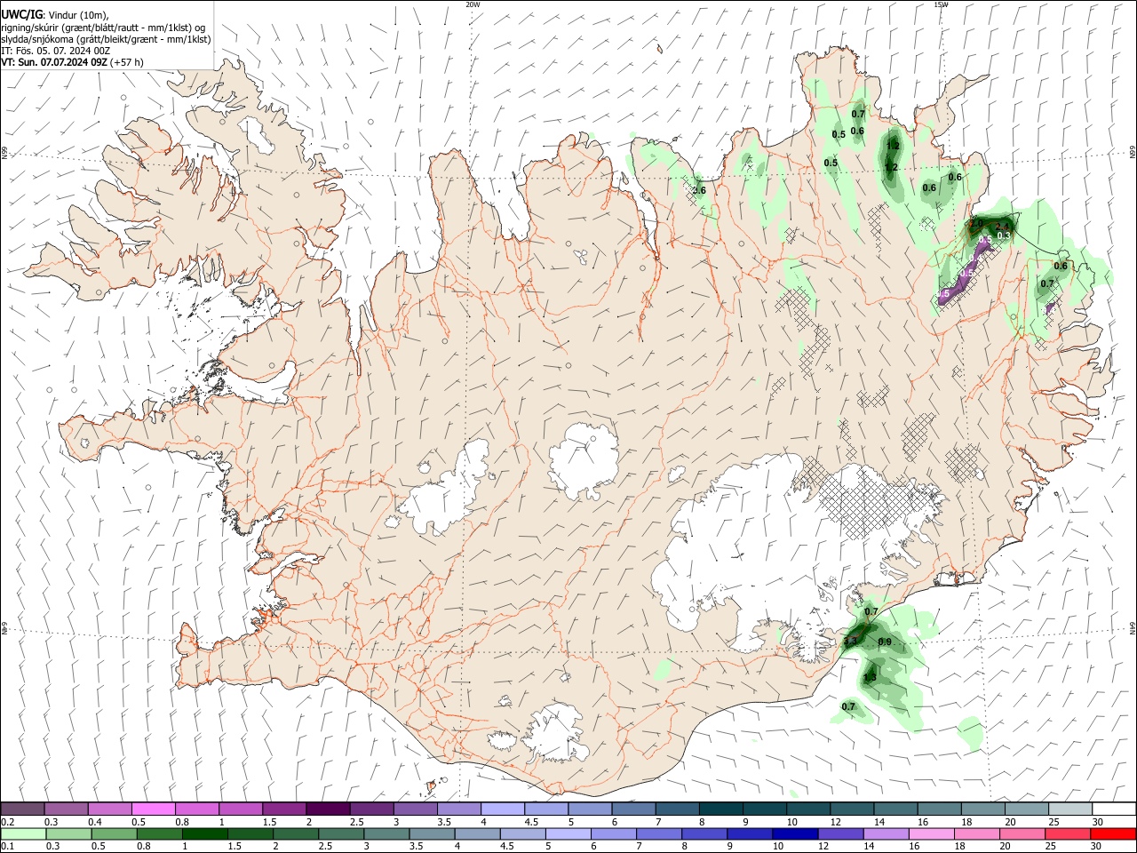The width and height of the screenshot is (1137, 853).
Task: Click the '0.9' precipitation value on map
Action: [885, 642]
